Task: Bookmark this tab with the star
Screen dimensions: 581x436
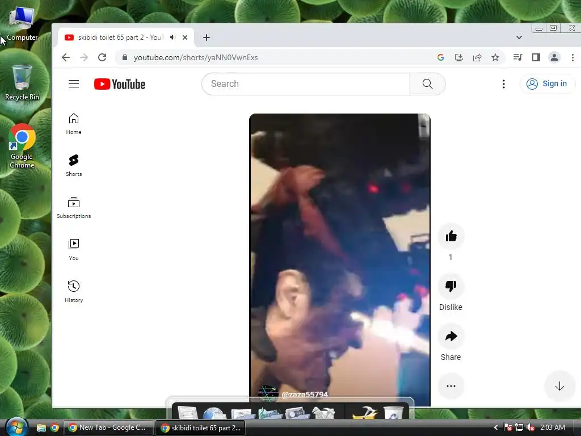Action: (495, 57)
